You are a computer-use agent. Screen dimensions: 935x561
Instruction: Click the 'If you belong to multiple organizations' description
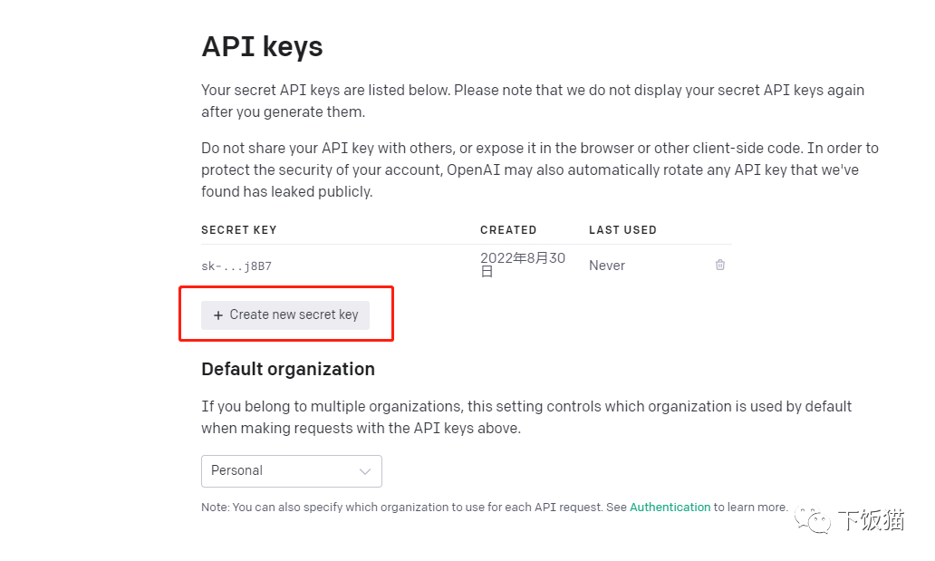(x=525, y=417)
